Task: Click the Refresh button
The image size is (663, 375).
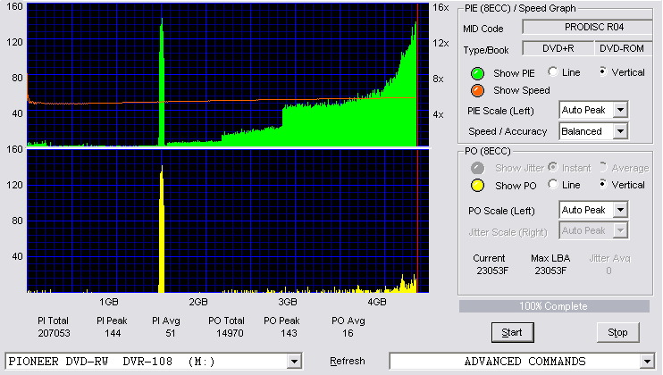Action: 348,361
